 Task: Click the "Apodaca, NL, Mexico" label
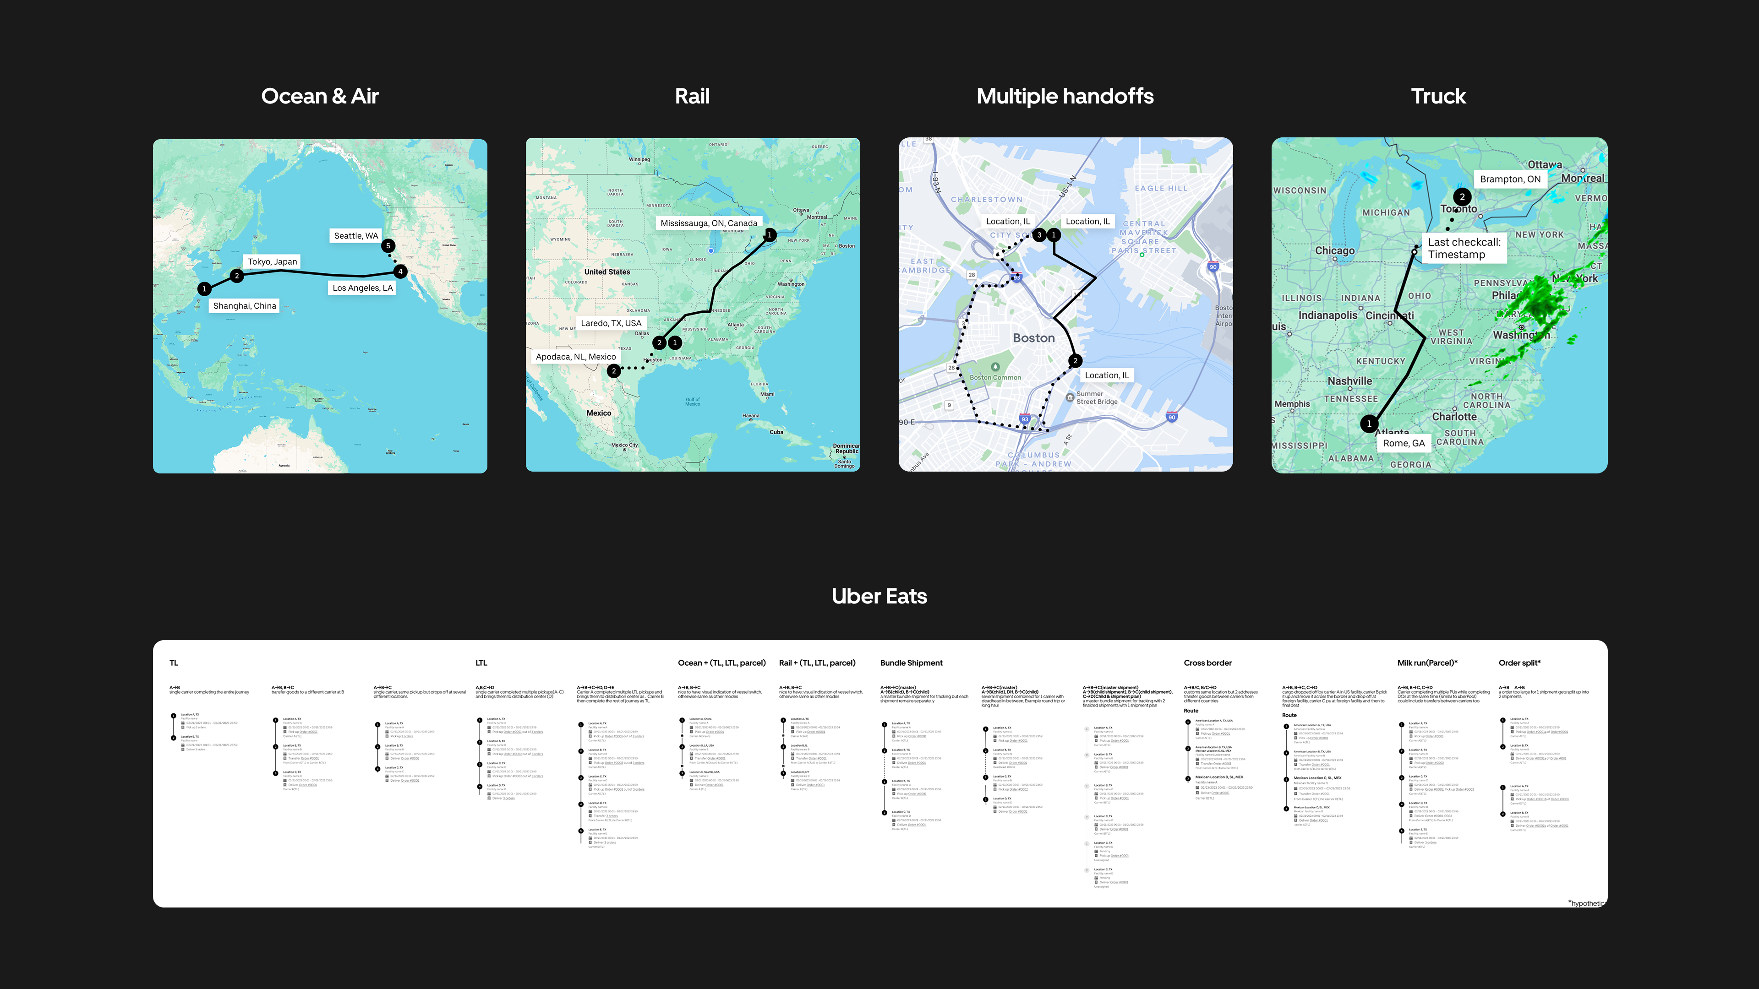[x=576, y=357]
